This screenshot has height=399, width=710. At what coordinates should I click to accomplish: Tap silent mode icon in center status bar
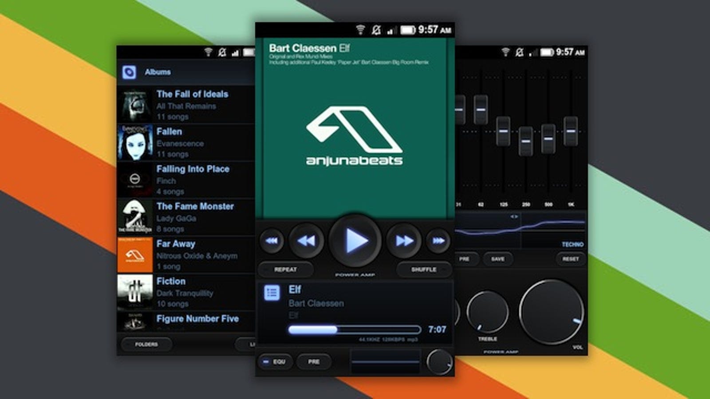(376, 30)
